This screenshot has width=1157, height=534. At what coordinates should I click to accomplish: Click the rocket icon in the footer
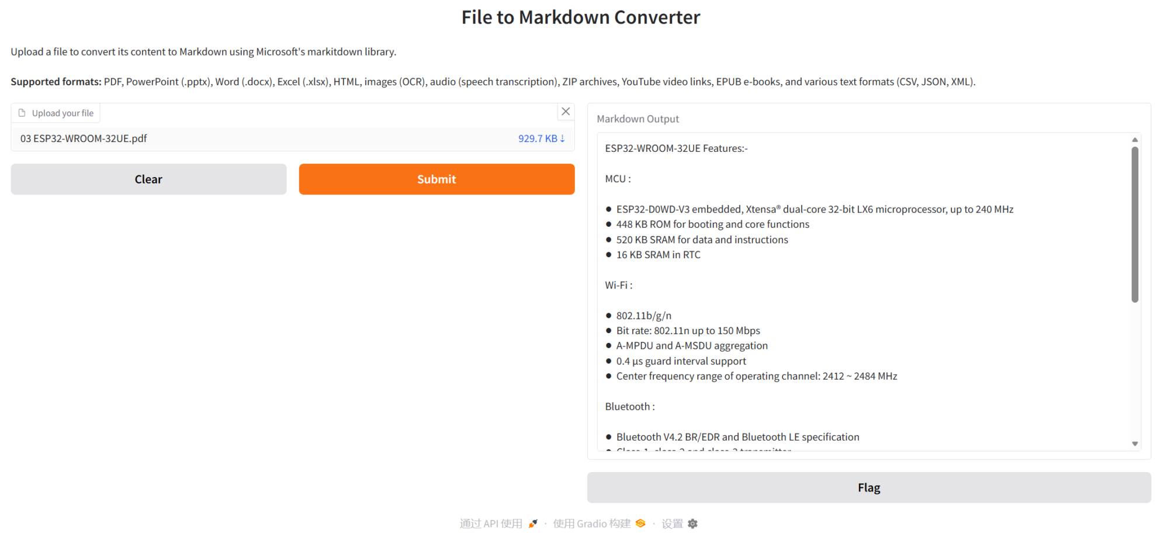(x=533, y=523)
